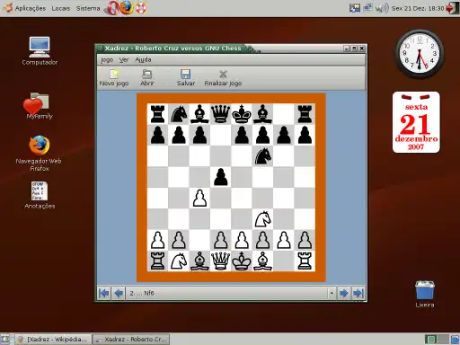Jump to the last move arrow

(358, 293)
